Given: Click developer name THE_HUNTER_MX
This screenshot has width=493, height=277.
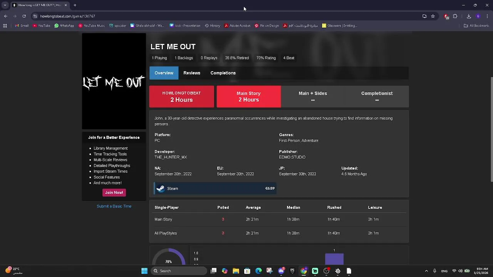Looking at the screenshot, I should (171, 157).
